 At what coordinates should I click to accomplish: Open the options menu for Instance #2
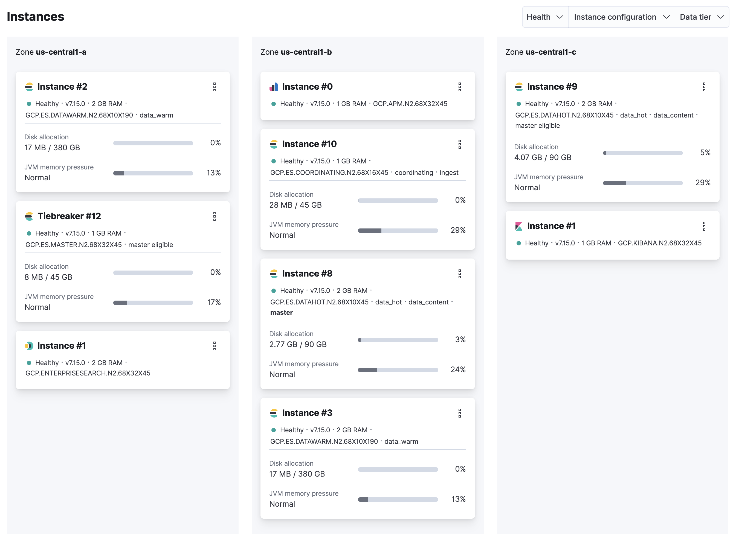tap(215, 87)
